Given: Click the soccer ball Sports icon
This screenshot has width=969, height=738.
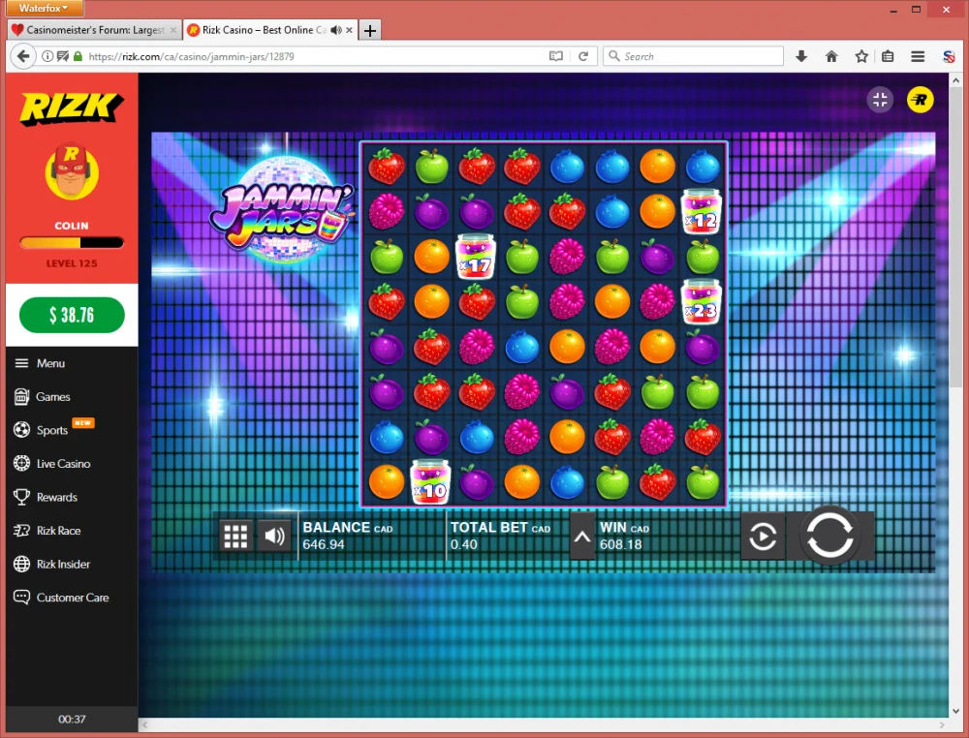Looking at the screenshot, I should [x=21, y=430].
